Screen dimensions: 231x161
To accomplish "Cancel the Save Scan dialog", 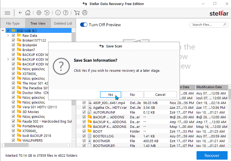I will point(160,95).
